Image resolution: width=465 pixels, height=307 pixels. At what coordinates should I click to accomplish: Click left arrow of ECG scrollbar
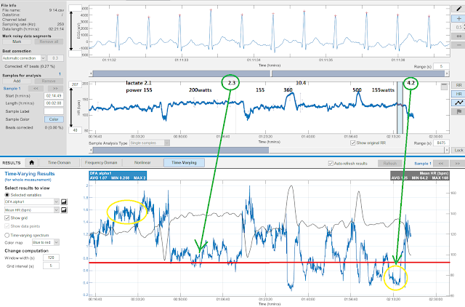[x=91, y=73]
